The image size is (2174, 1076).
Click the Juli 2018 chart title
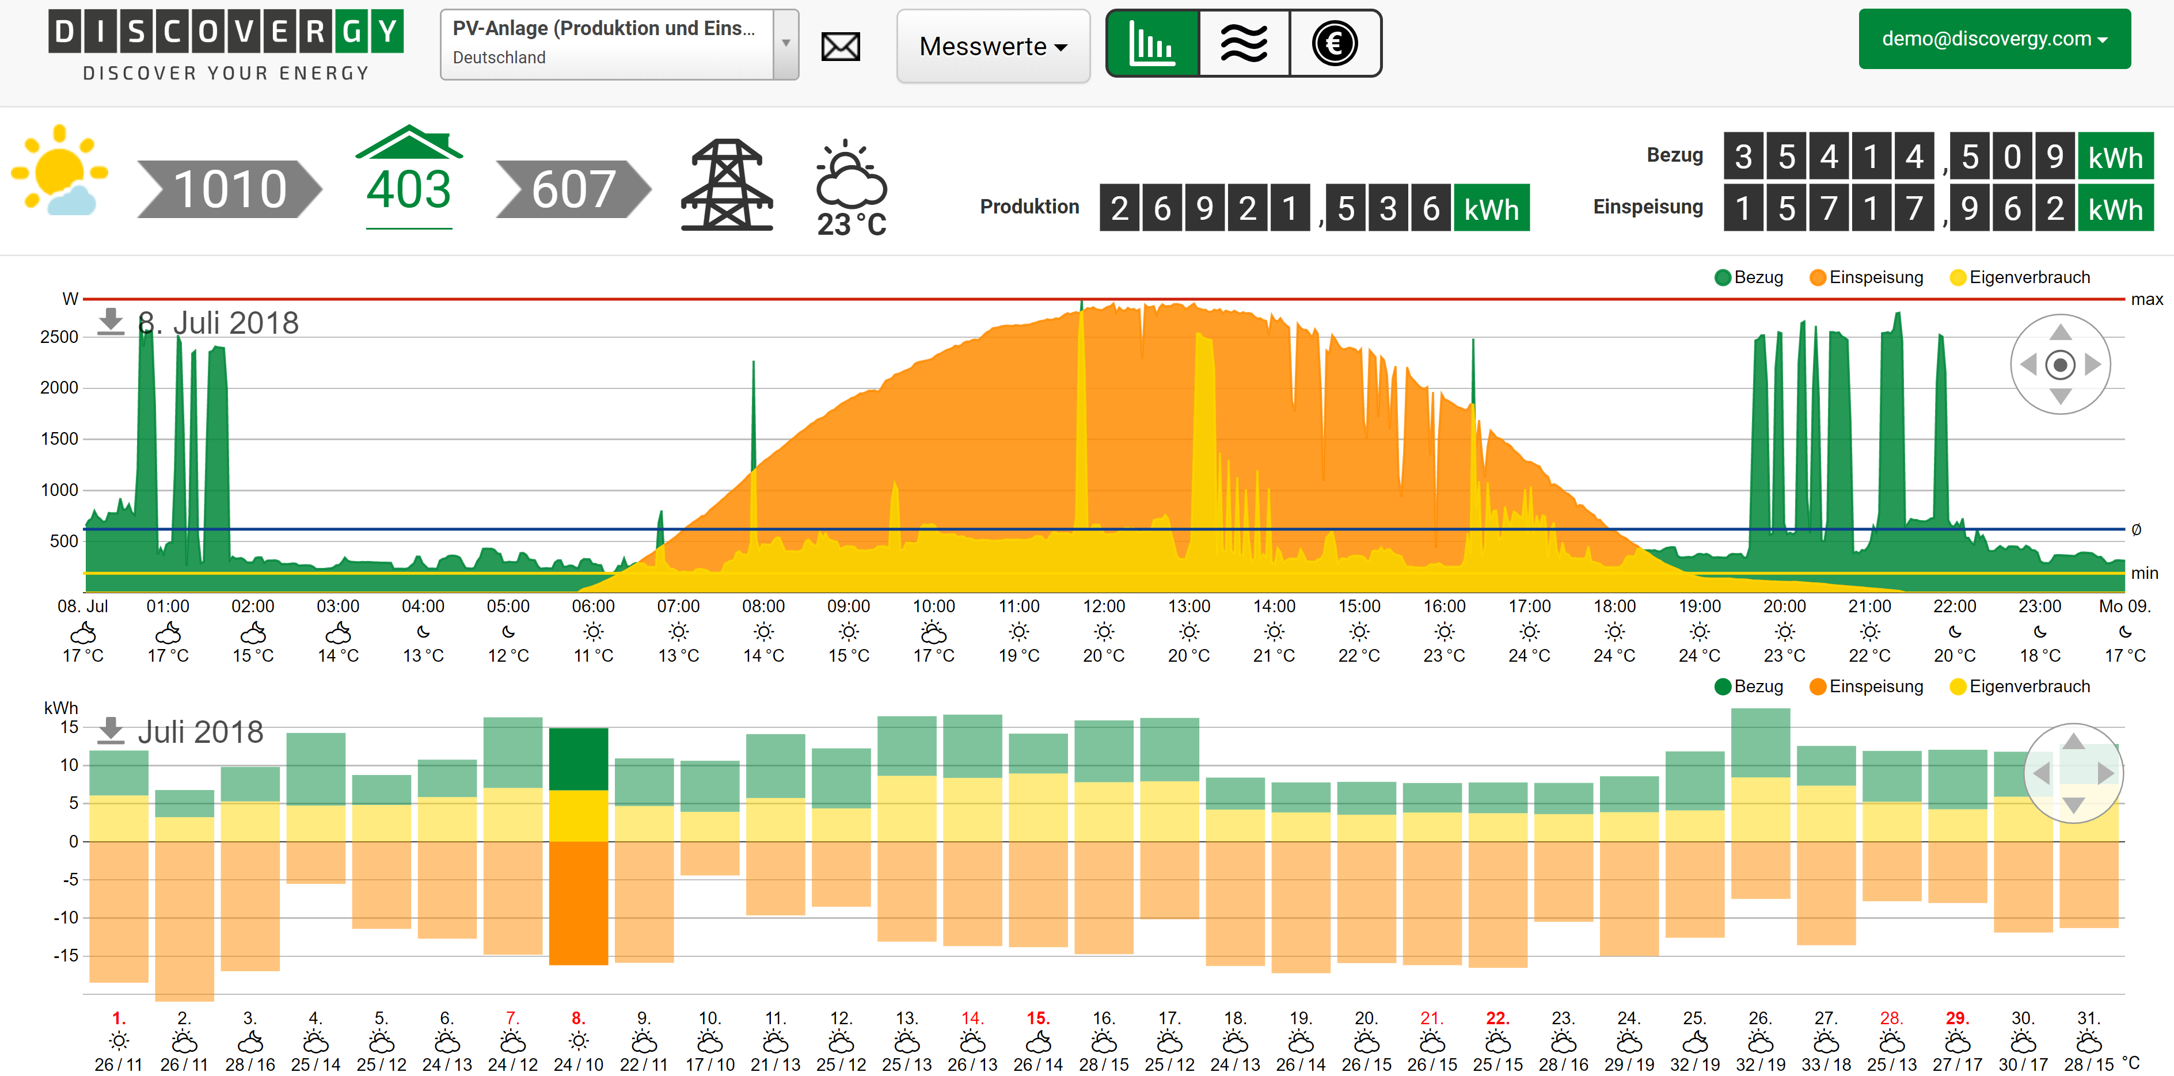pos(201,731)
